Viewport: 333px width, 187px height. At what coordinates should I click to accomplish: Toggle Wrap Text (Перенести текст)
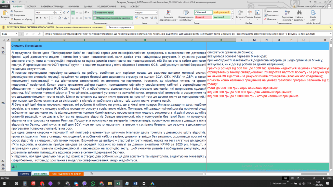click(103, 13)
